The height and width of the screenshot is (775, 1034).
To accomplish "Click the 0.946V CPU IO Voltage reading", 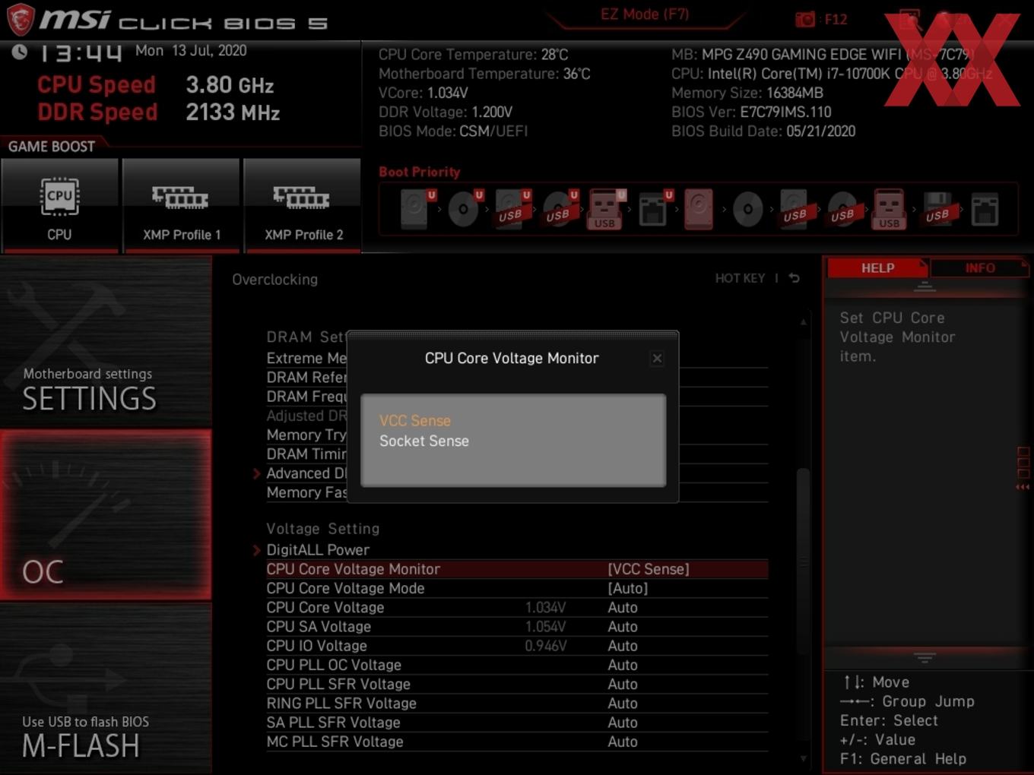I will click(546, 646).
